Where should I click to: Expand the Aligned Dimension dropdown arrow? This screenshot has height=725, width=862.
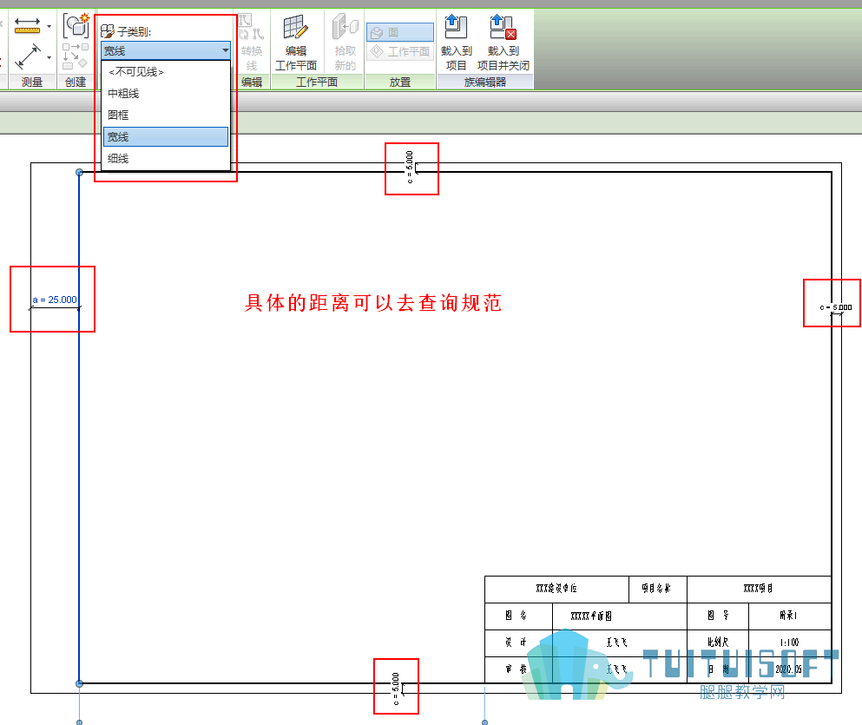49,57
